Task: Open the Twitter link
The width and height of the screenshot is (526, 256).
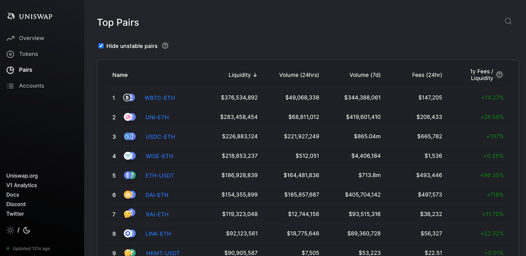Action: [15, 214]
